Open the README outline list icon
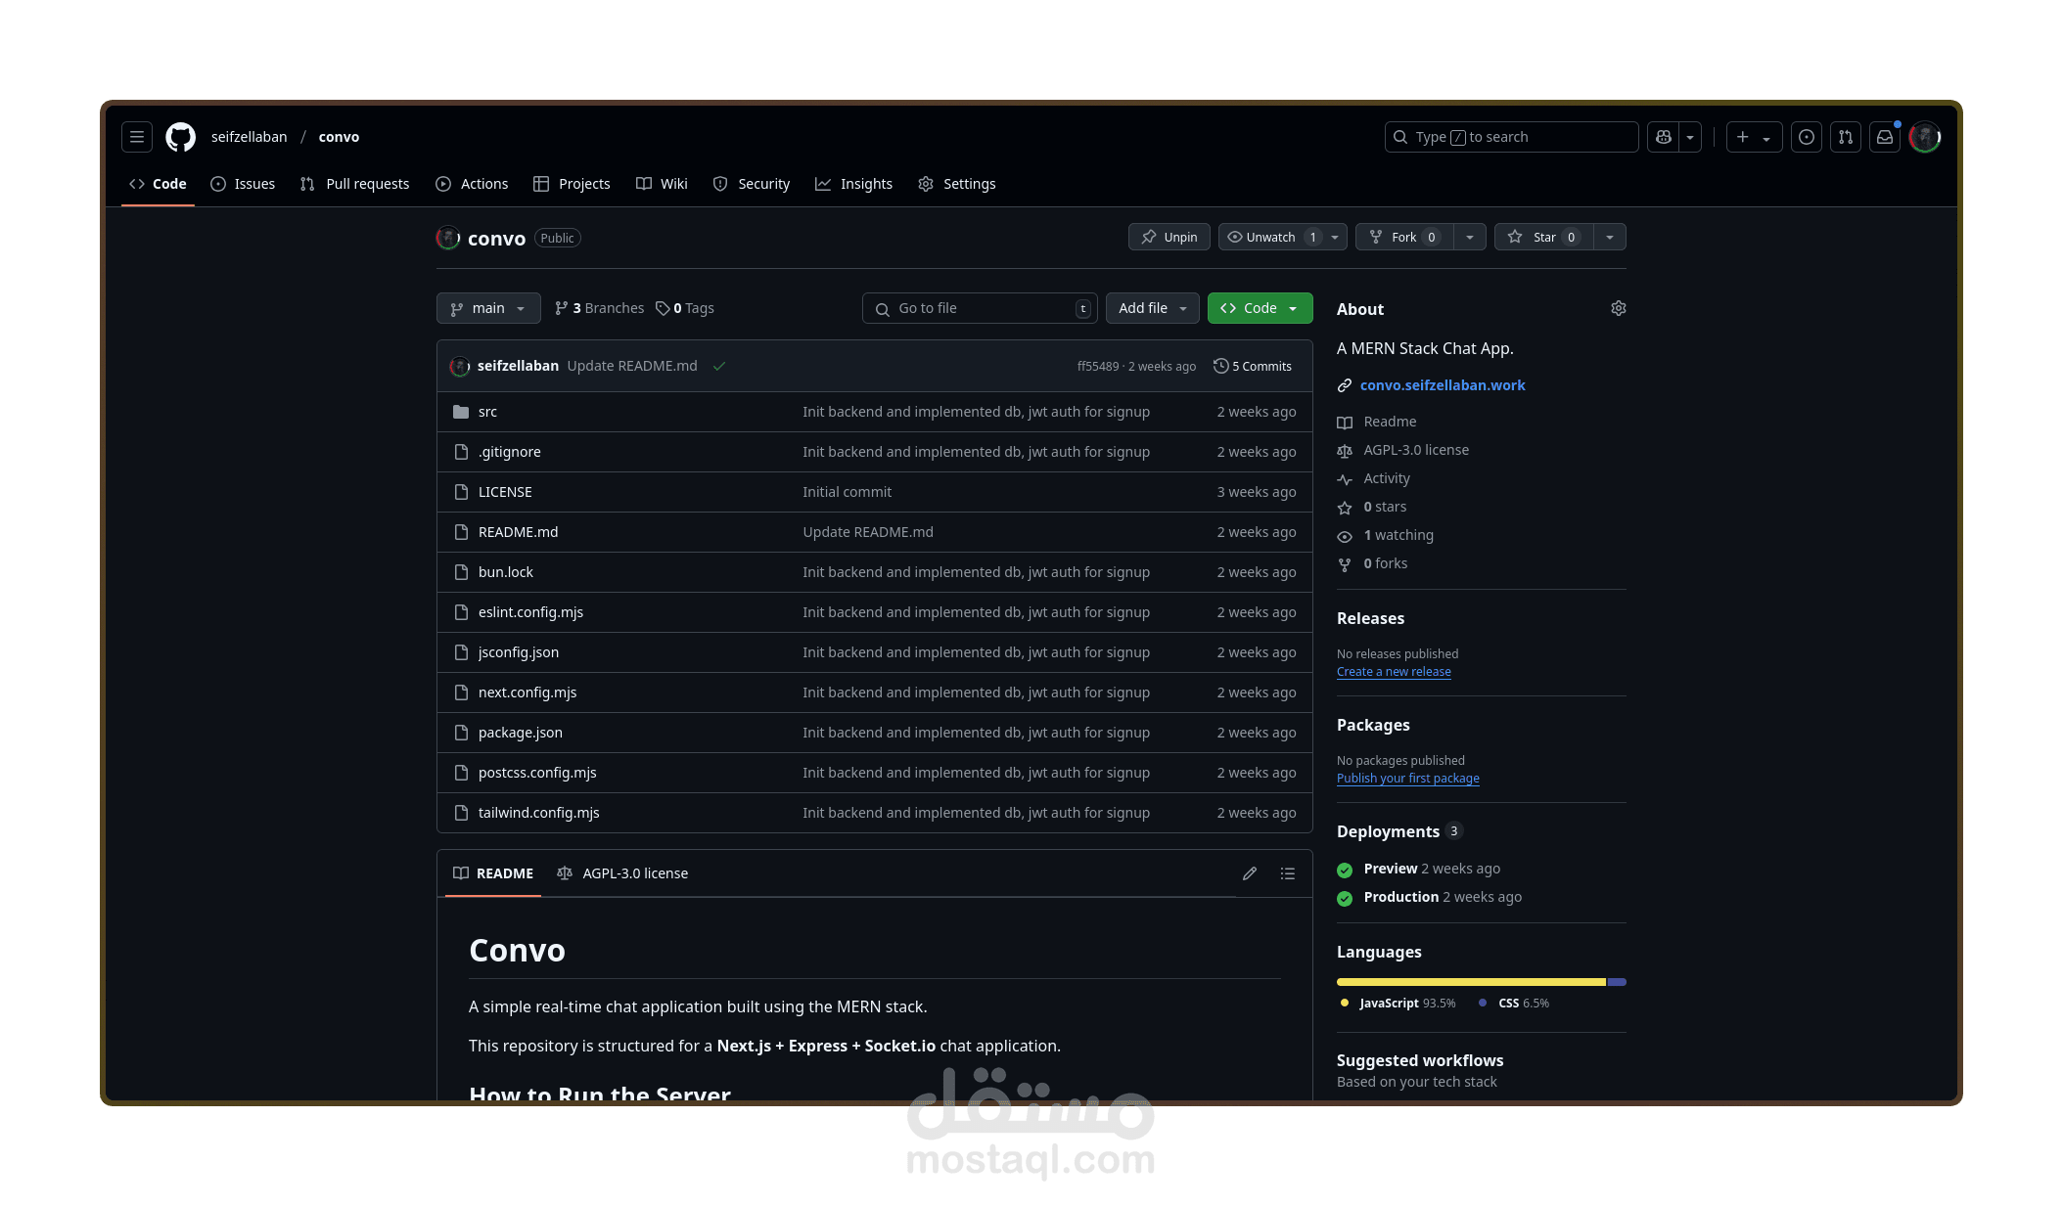This screenshot has width=2063, height=1206. [x=1288, y=873]
